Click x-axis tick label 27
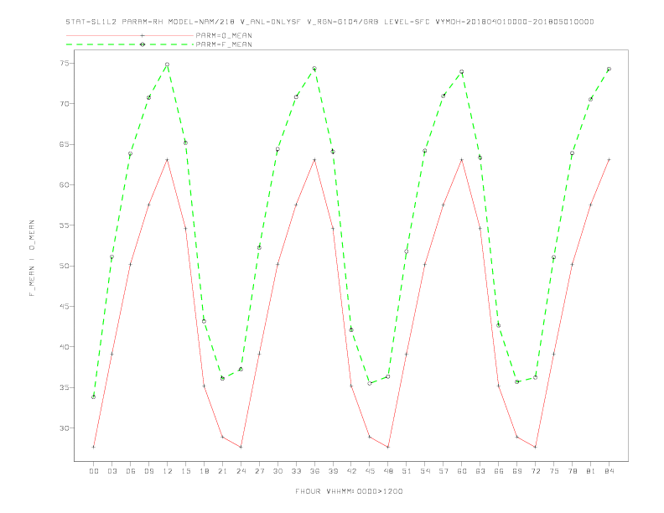664x513 pixels. click(259, 471)
